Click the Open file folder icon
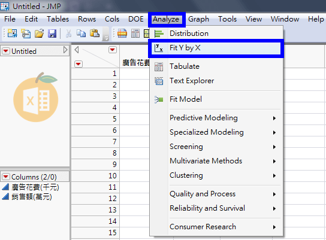Screen dimensions: 326x240 pyautogui.click(x=39, y=34)
